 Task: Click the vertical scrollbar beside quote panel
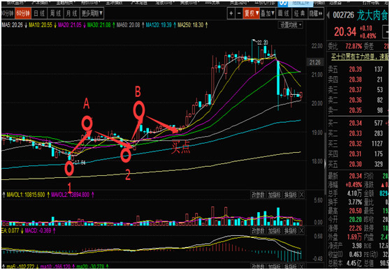325,164
